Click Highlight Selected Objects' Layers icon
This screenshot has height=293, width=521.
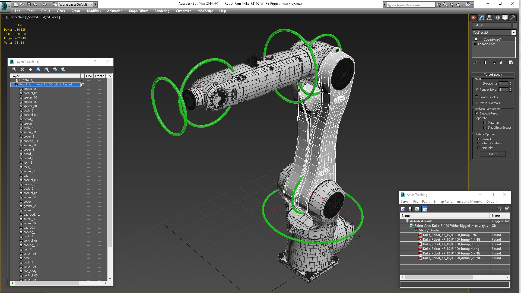47,69
